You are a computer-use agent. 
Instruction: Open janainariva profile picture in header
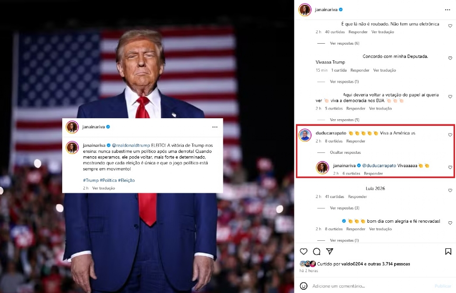305,9
